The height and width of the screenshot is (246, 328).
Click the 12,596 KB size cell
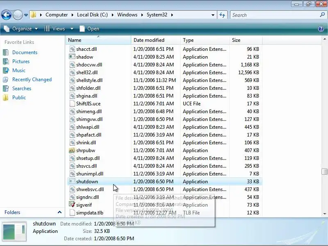pyautogui.click(x=248, y=73)
